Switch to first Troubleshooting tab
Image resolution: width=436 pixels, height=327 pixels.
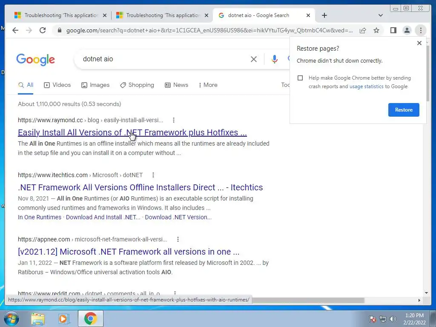click(57, 15)
